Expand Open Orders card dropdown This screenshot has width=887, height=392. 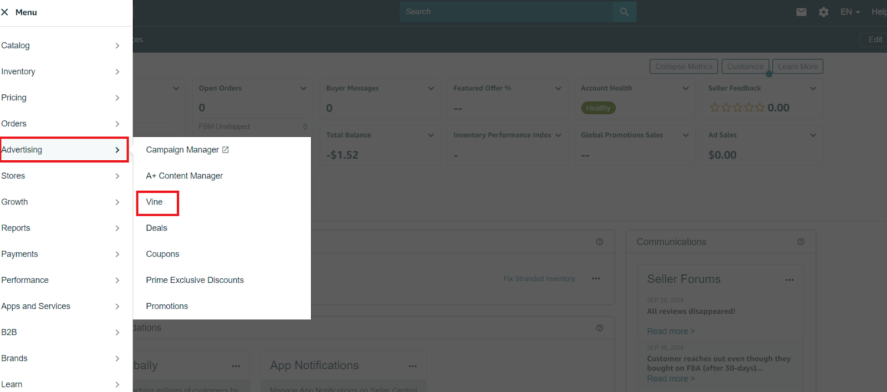point(303,88)
